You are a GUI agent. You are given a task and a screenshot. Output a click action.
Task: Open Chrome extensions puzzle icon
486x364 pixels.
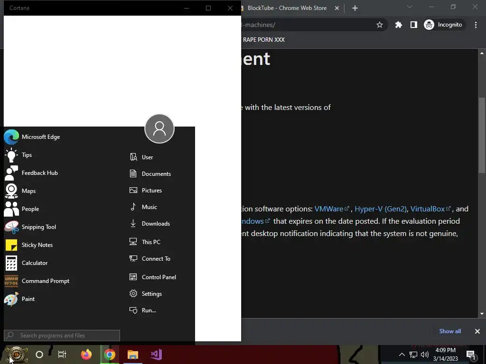[399, 25]
